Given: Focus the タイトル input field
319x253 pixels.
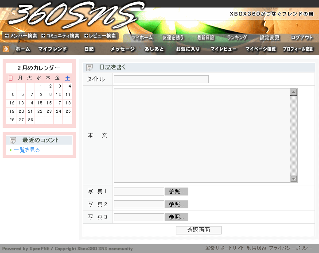Looking at the screenshot, I should pyautogui.click(x=161, y=79).
